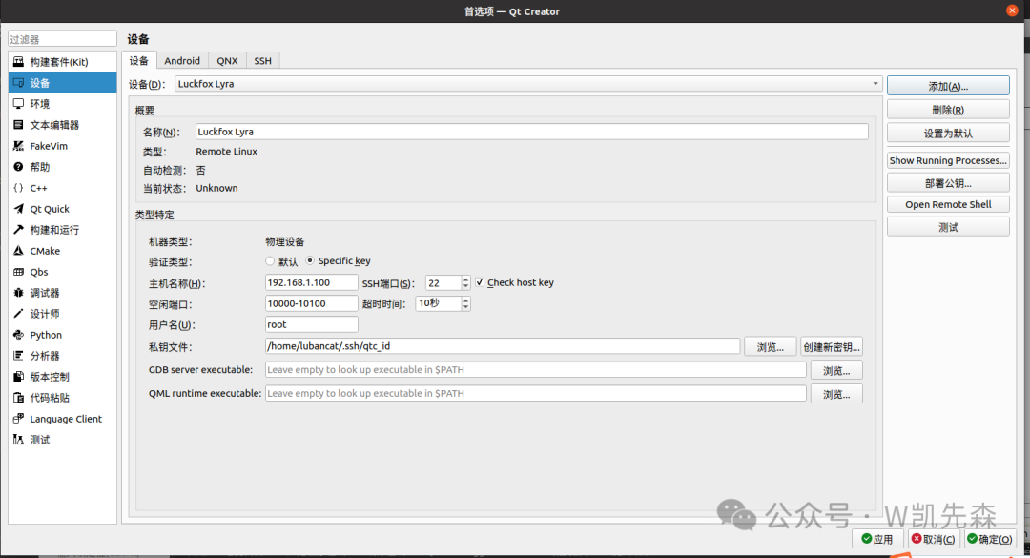Click the GDB server executable field
1030x558 pixels.
coord(535,369)
